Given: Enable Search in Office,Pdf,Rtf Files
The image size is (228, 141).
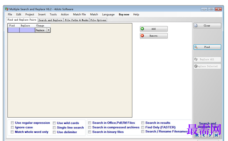Looking at the screenshot, I should tap(90, 123).
